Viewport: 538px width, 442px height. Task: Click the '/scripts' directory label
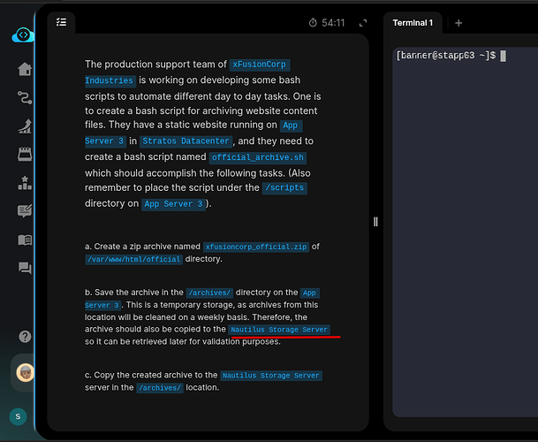[x=284, y=188]
